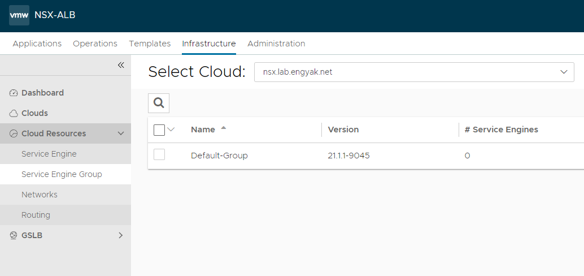Click version value 21.1.1-9045
This screenshot has height=276, width=584.
coord(348,156)
